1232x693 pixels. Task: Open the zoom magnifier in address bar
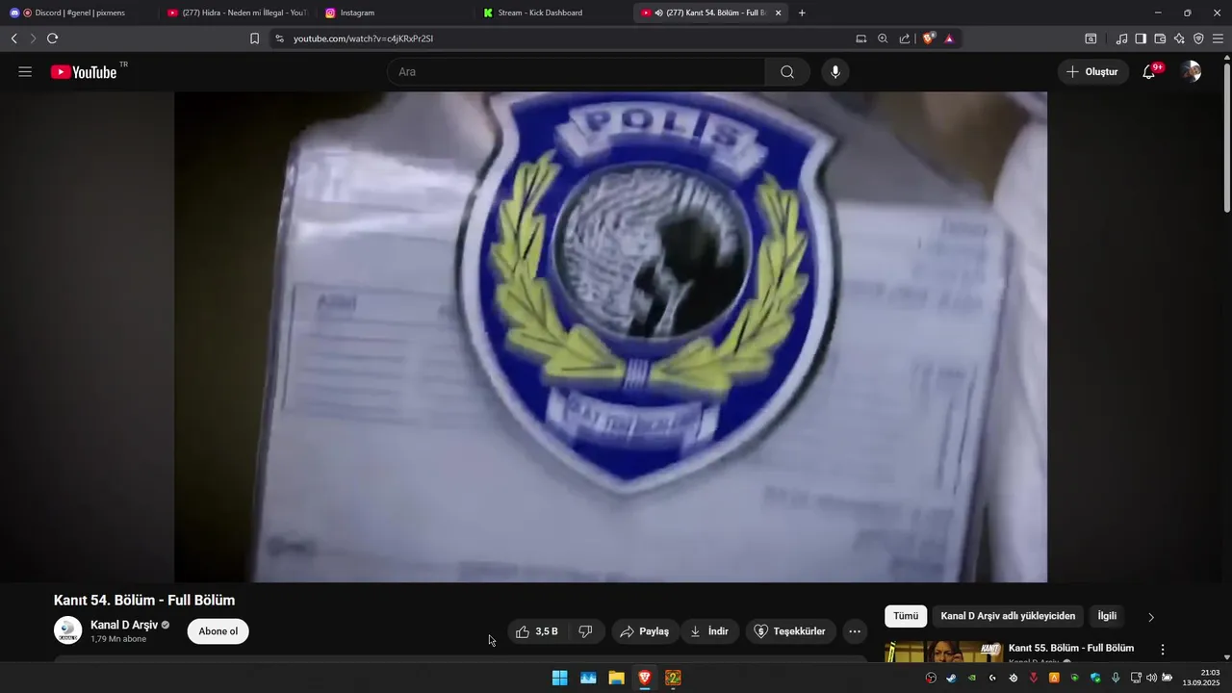(x=883, y=38)
